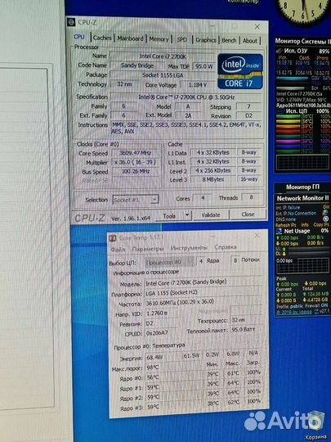Viewport: 331px width, 442px height.
Task: Open the Инструменты menu in Core Temp
Action: [x=189, y=248]
